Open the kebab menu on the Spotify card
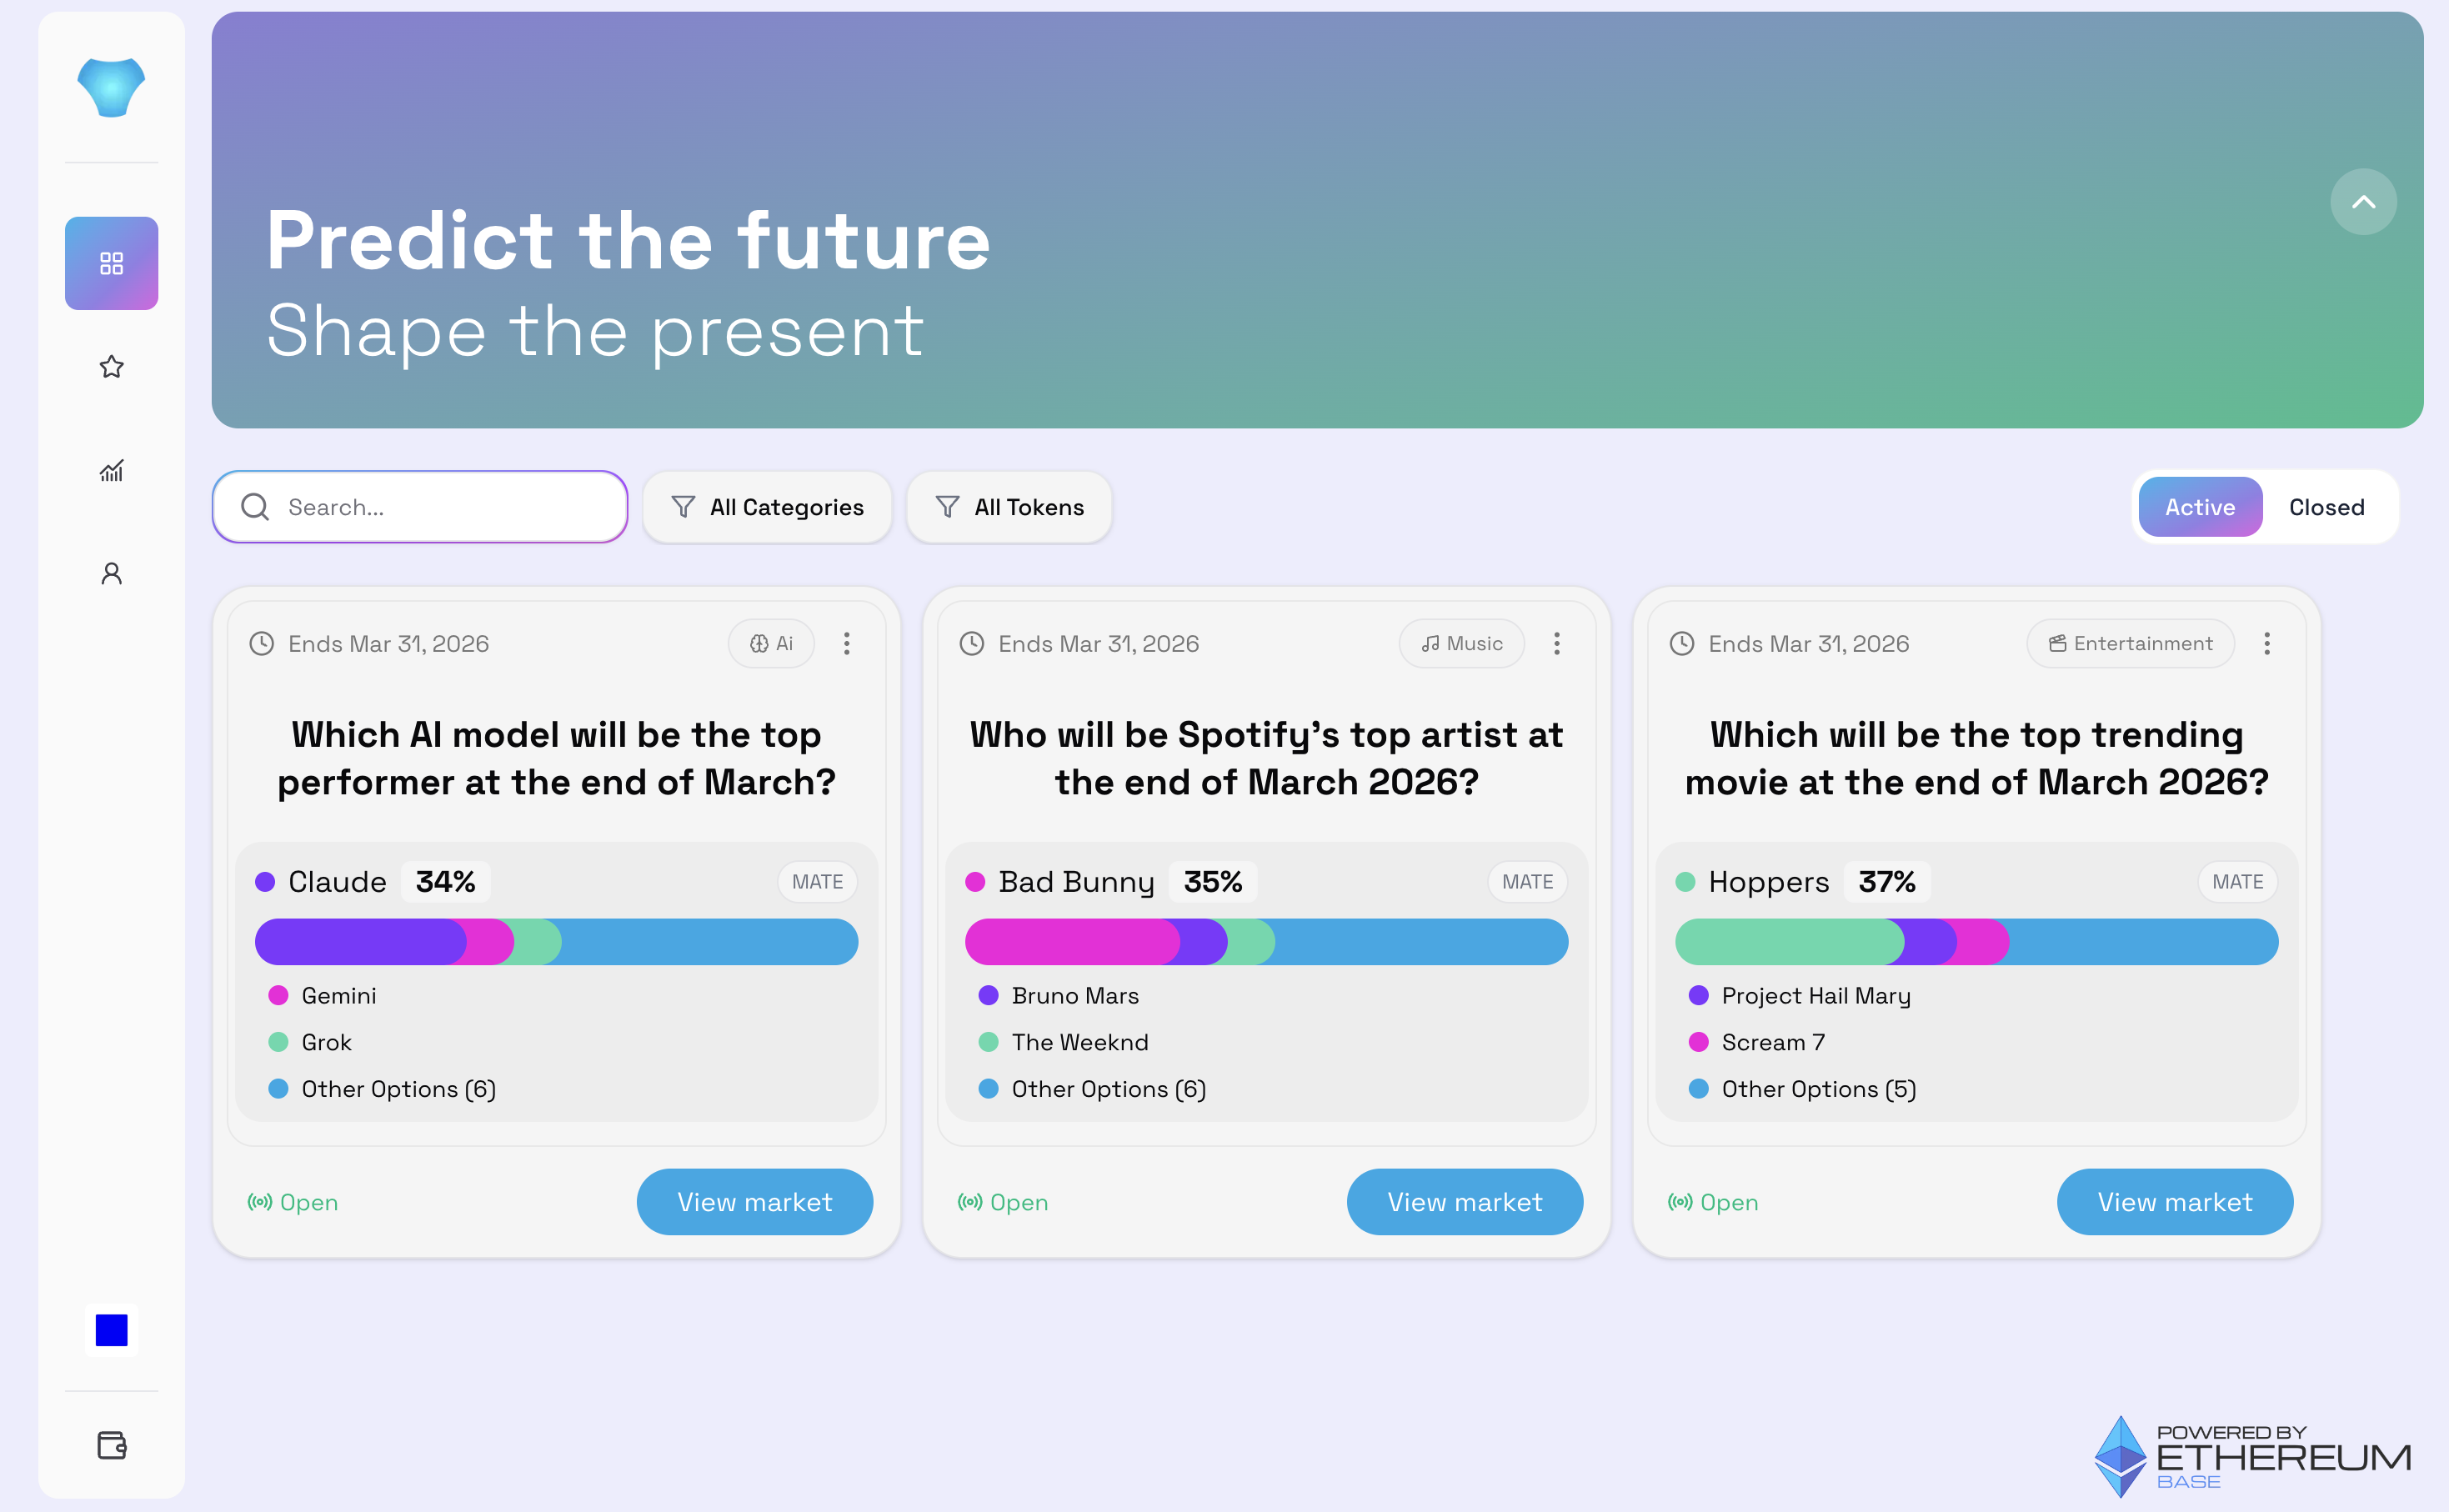The width and height of the screenshot is (2449, 1512). pyautogui.click(x=1557, y=643)
